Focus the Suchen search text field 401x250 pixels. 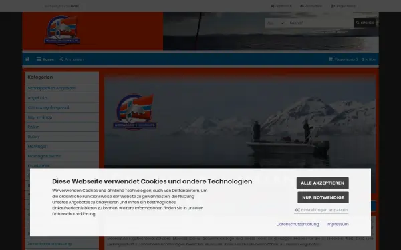tap(320, 23)
